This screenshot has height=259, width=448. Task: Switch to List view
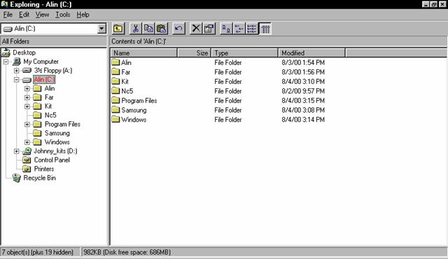click(x=252, y=29)
